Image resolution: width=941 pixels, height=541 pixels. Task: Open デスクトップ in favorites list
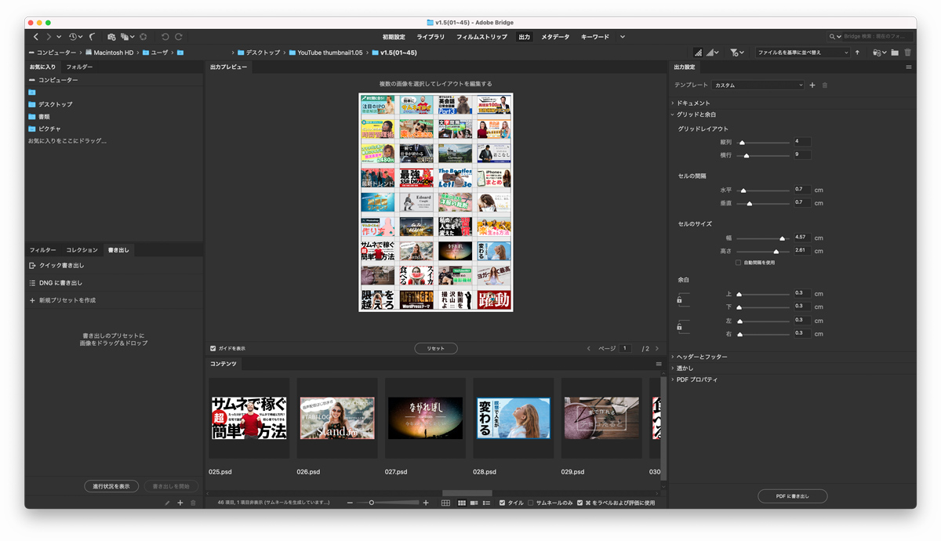[x=55, y=104]
